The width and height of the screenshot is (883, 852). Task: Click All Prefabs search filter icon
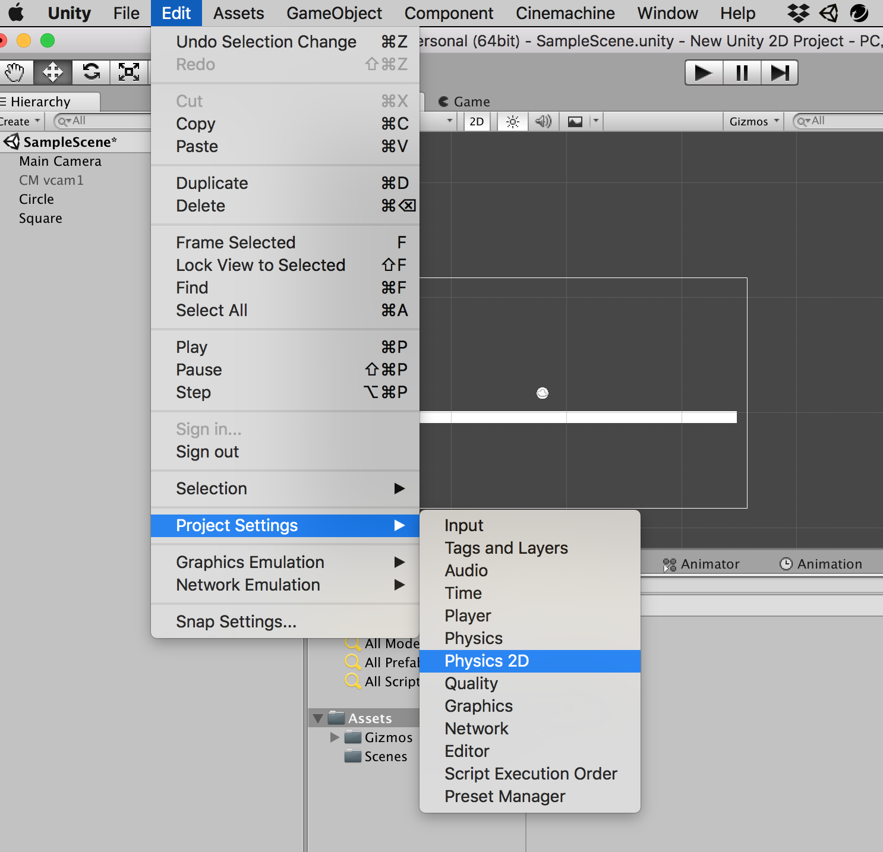[353, 662]
